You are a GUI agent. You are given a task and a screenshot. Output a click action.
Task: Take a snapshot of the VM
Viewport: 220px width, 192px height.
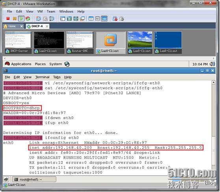pos(39,19)
